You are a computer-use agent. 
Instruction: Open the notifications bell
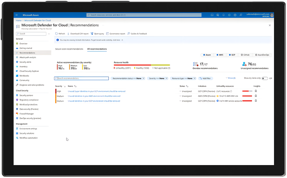pos(223,15)
